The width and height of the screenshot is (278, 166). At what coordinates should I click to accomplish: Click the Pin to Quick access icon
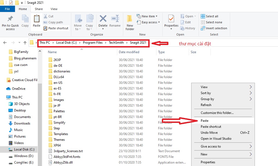[x=10, y=18]
